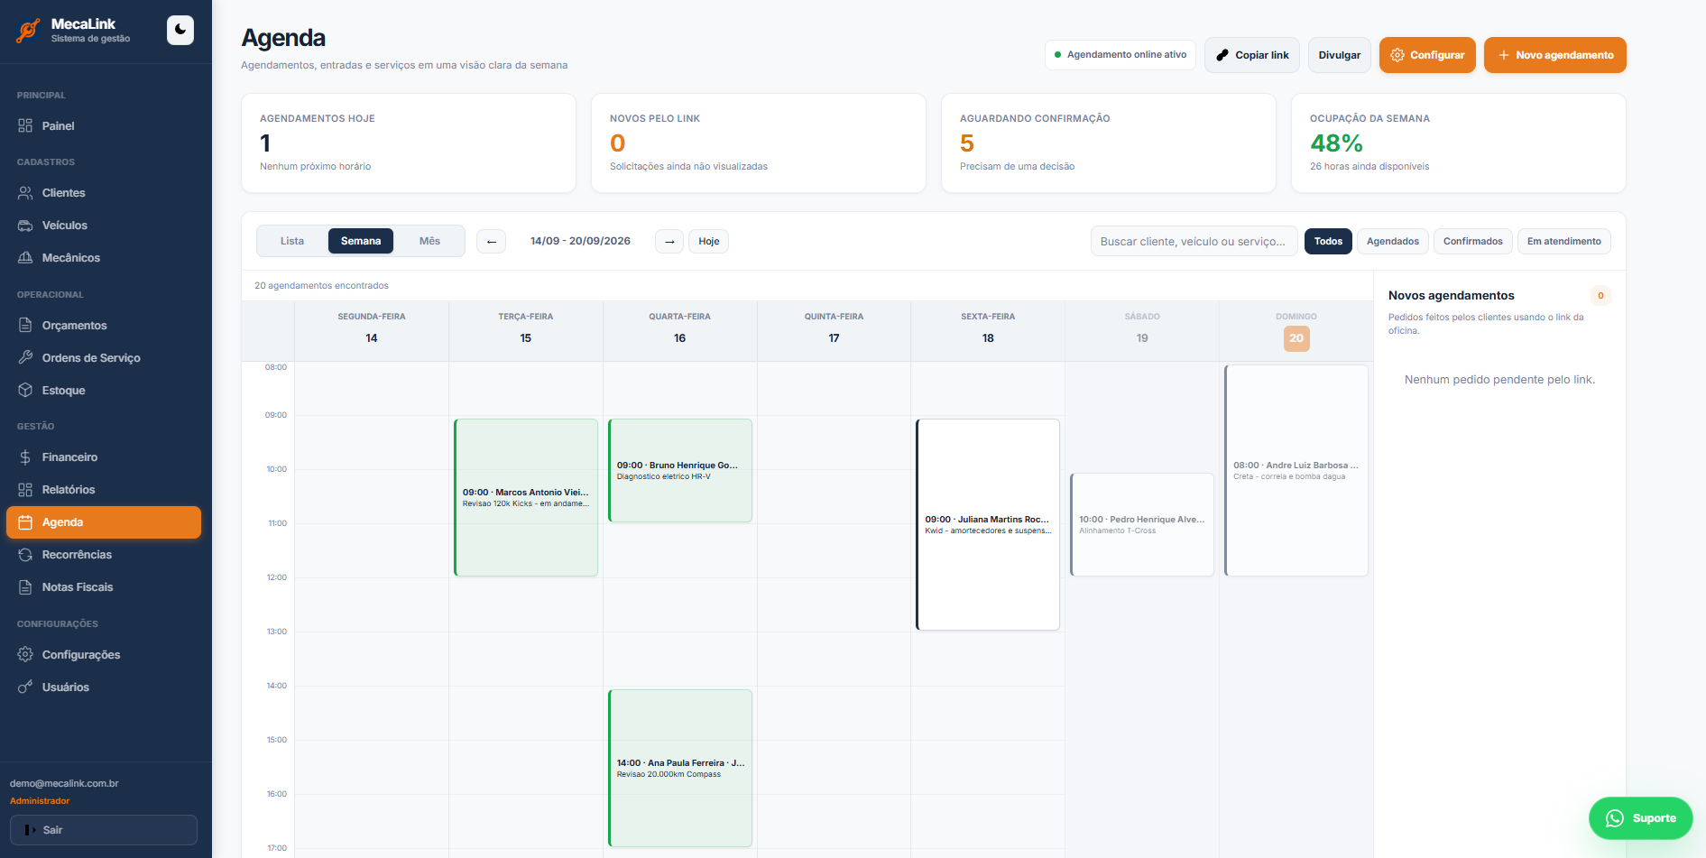Open Mecânicos in sidebar
The width and height of the screenshot is (1706, 858).
pyautogui.click(x=104, y=258)
